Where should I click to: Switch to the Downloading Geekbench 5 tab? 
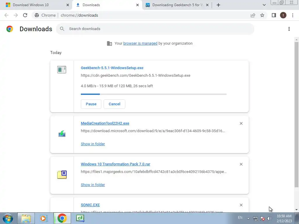[x=175, y=5]
